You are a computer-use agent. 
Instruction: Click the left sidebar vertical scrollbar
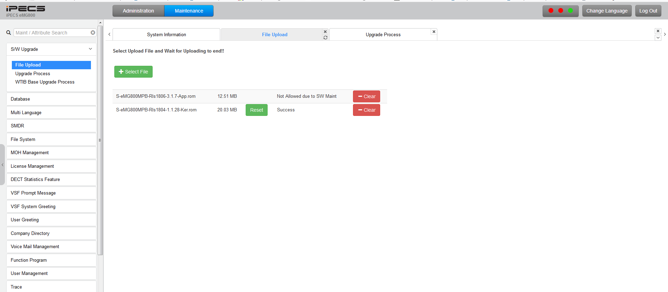pos(100,139)
